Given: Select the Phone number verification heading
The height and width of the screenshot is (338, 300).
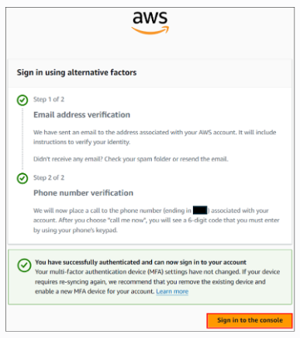Looking at the screenshot, I should coord(83,193).
